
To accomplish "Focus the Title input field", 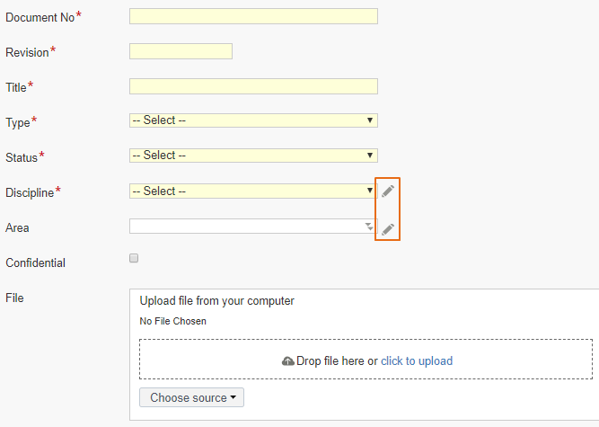I will point(253,86).
